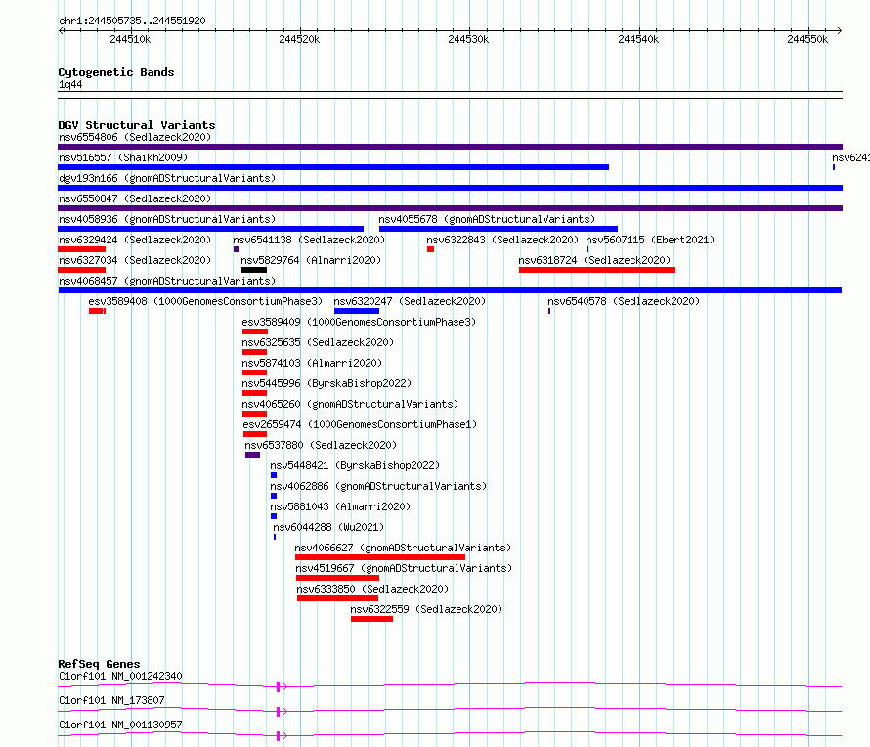This screenshot has width=870, height=747.
Task: Click the 1q44 cytogenetic band label
Action: [70, 84]
